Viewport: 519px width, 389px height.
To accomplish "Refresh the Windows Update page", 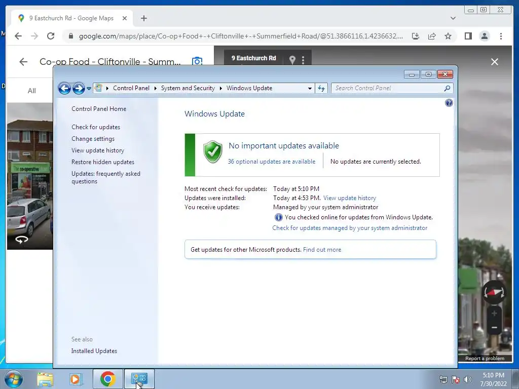I will tap(321, 88).
